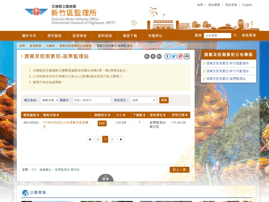Share page via Twitter icon

point(174,56)
